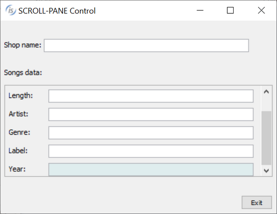
Task: Click into the Length input field
Action: (151, 96)
